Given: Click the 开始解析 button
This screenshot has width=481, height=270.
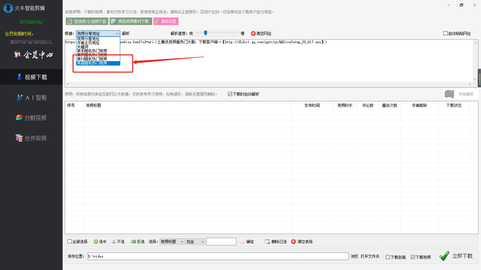Looking at the screenshot, I should point(460,94).
